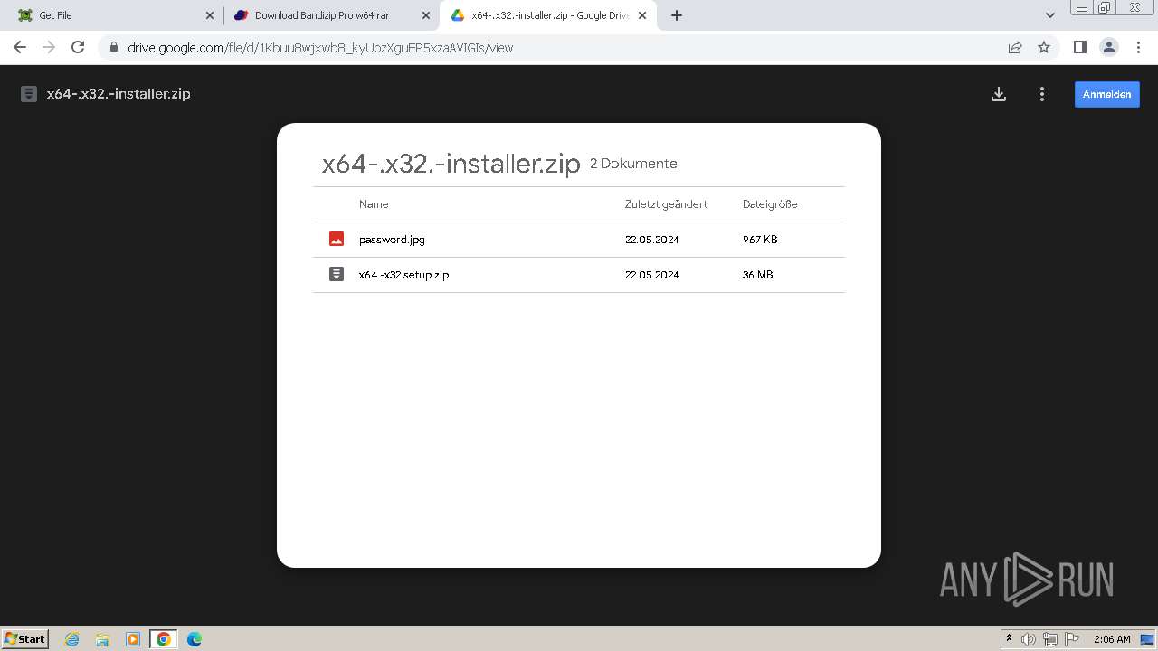1158x651 pixels.
Task: Switch to the Get File tab
Action: click(112, 15)
